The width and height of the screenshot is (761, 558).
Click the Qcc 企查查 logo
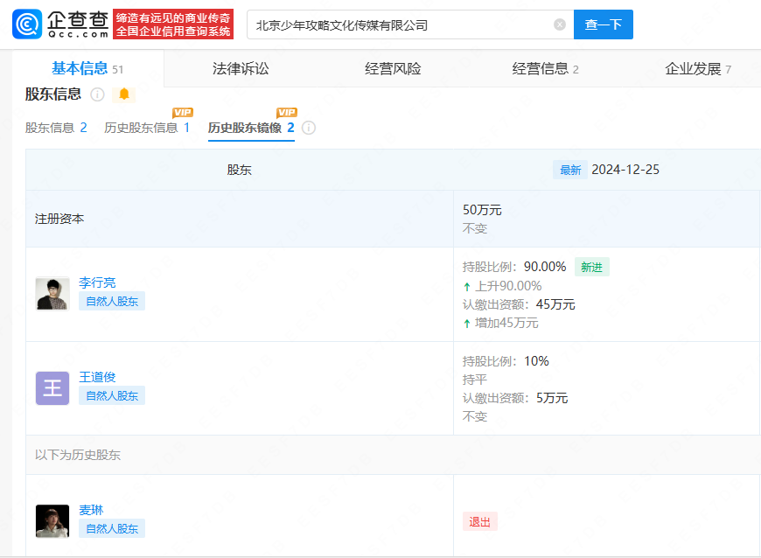60,24
